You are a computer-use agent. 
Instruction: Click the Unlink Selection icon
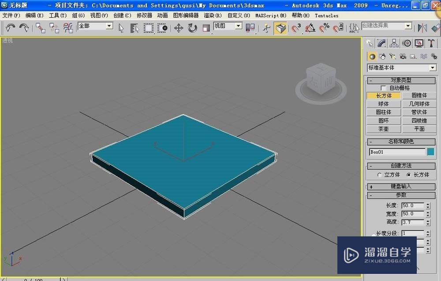pyautogui.click(x=54, y=28)
